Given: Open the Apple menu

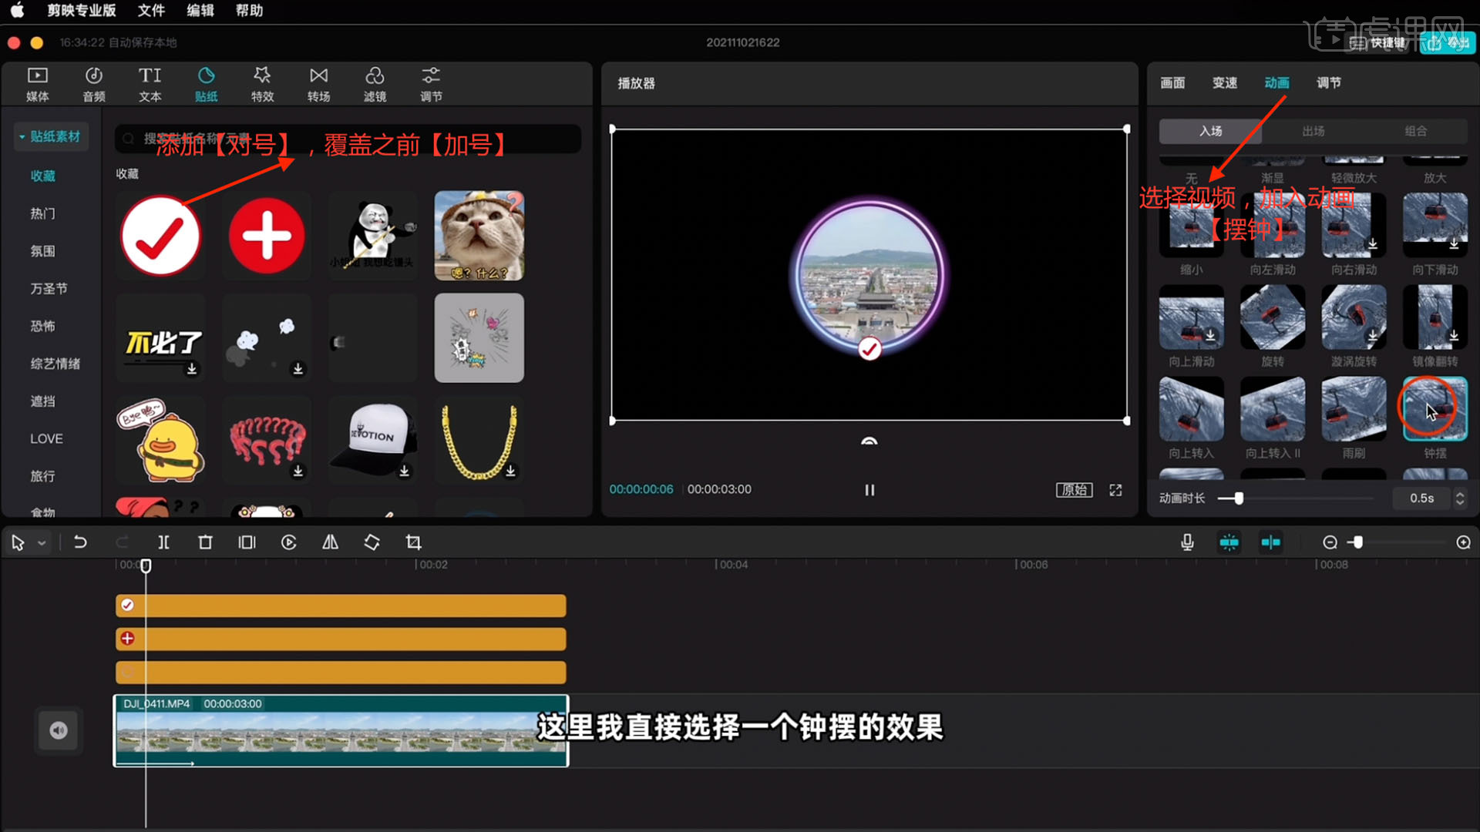Looking at the screenshot, I should click(17, 10).
